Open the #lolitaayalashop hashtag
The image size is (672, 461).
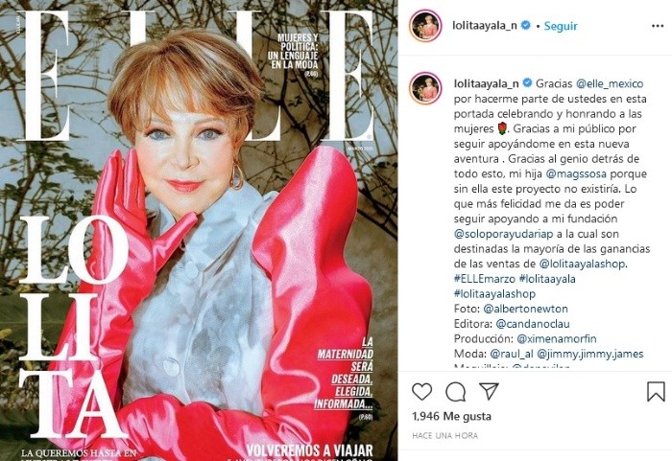[494, 293]
